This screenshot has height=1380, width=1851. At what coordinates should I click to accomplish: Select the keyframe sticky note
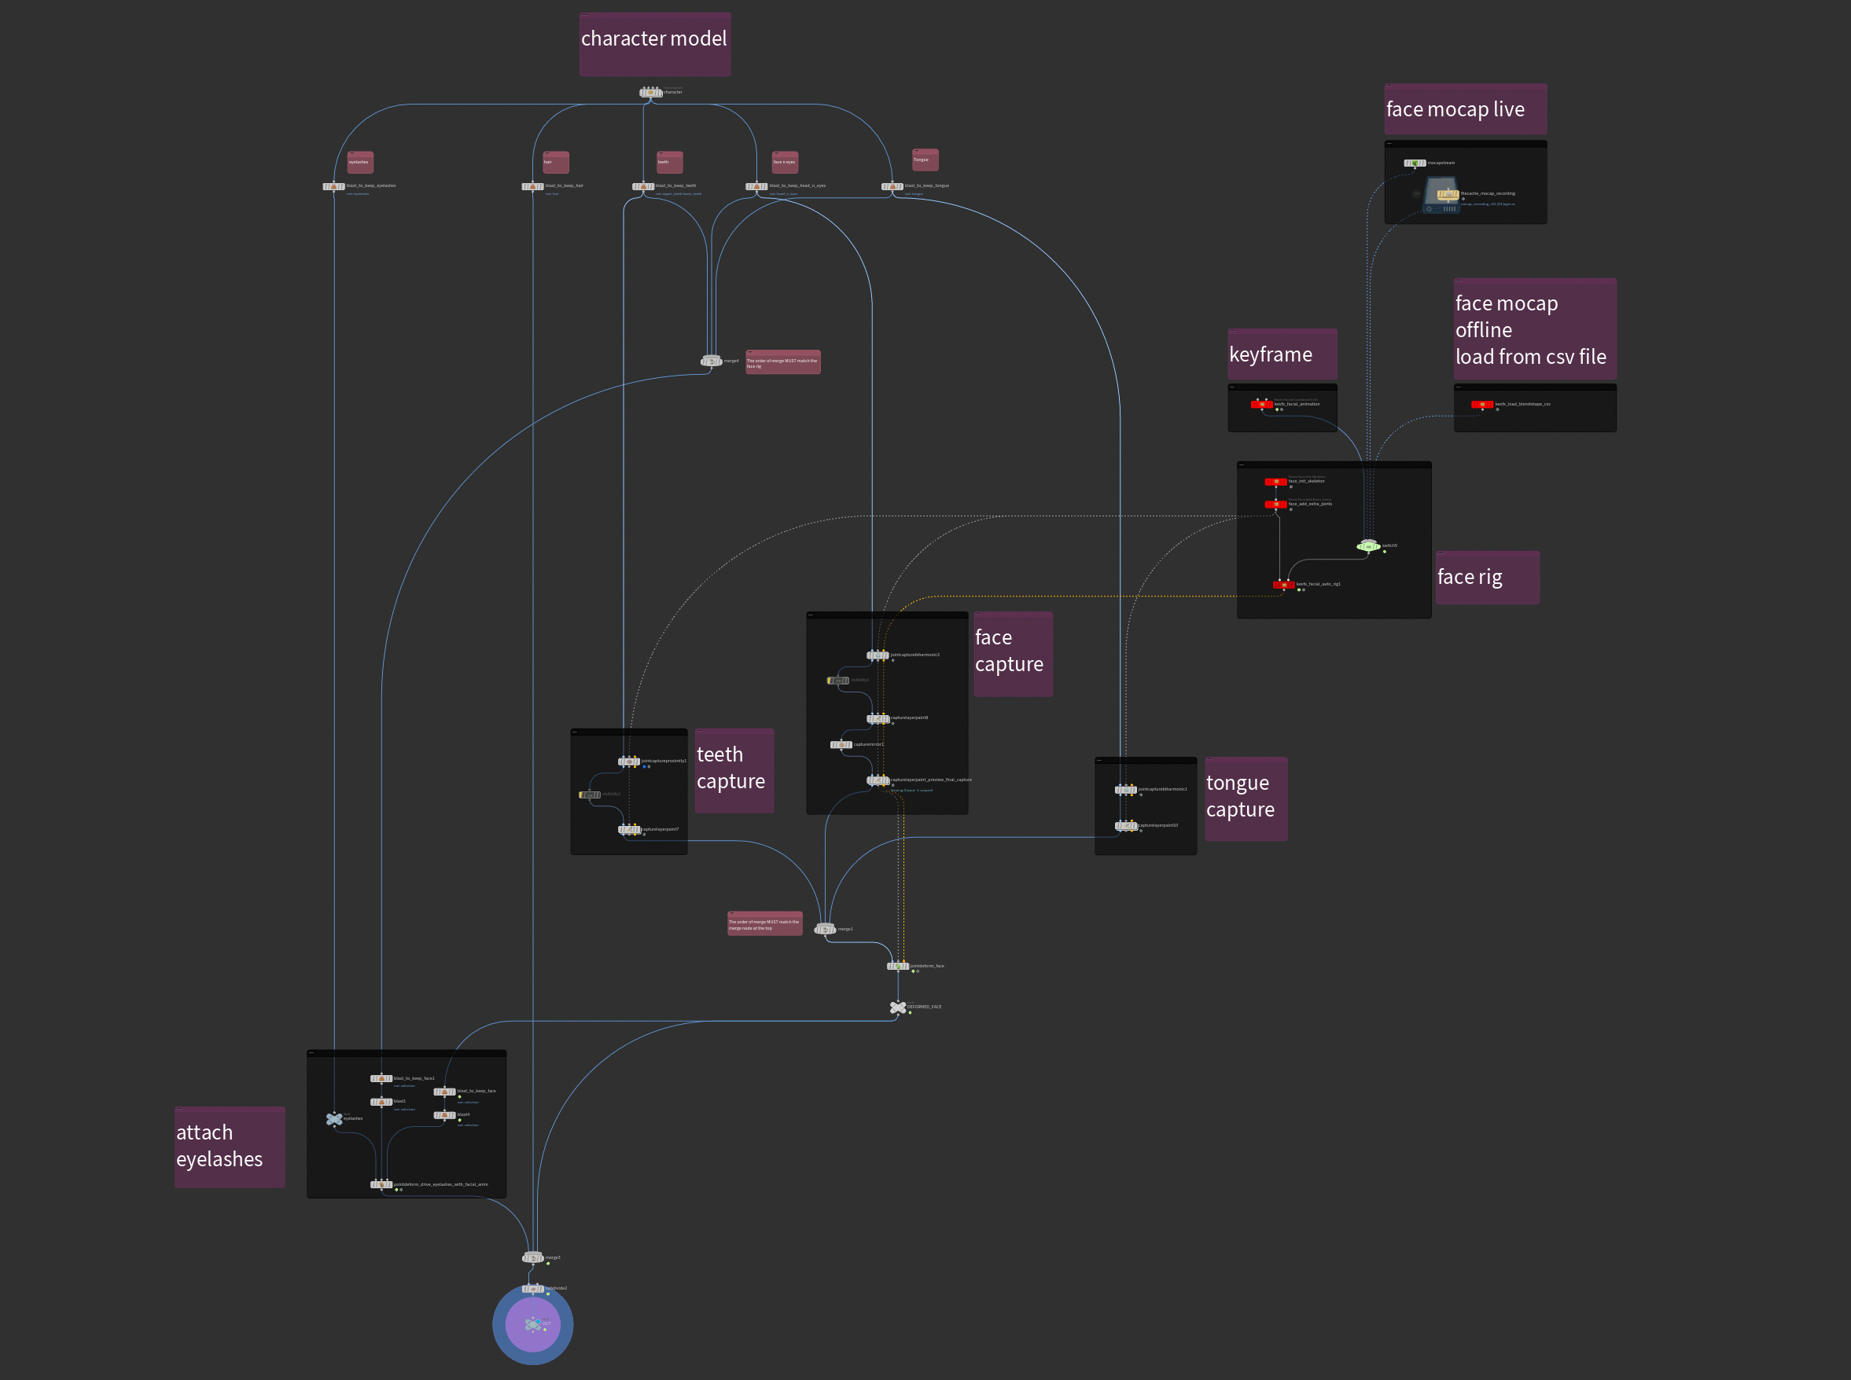(1282, 354)
